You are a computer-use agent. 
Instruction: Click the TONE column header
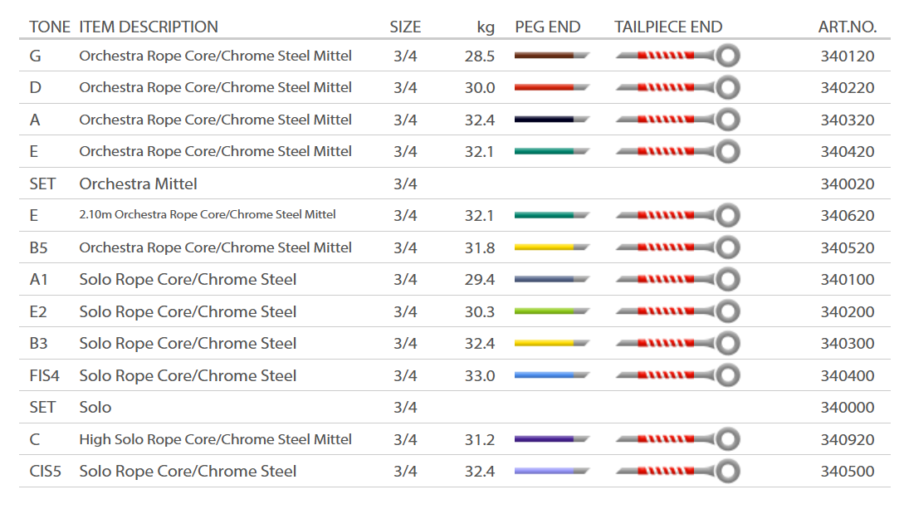(x=50, y=27)
